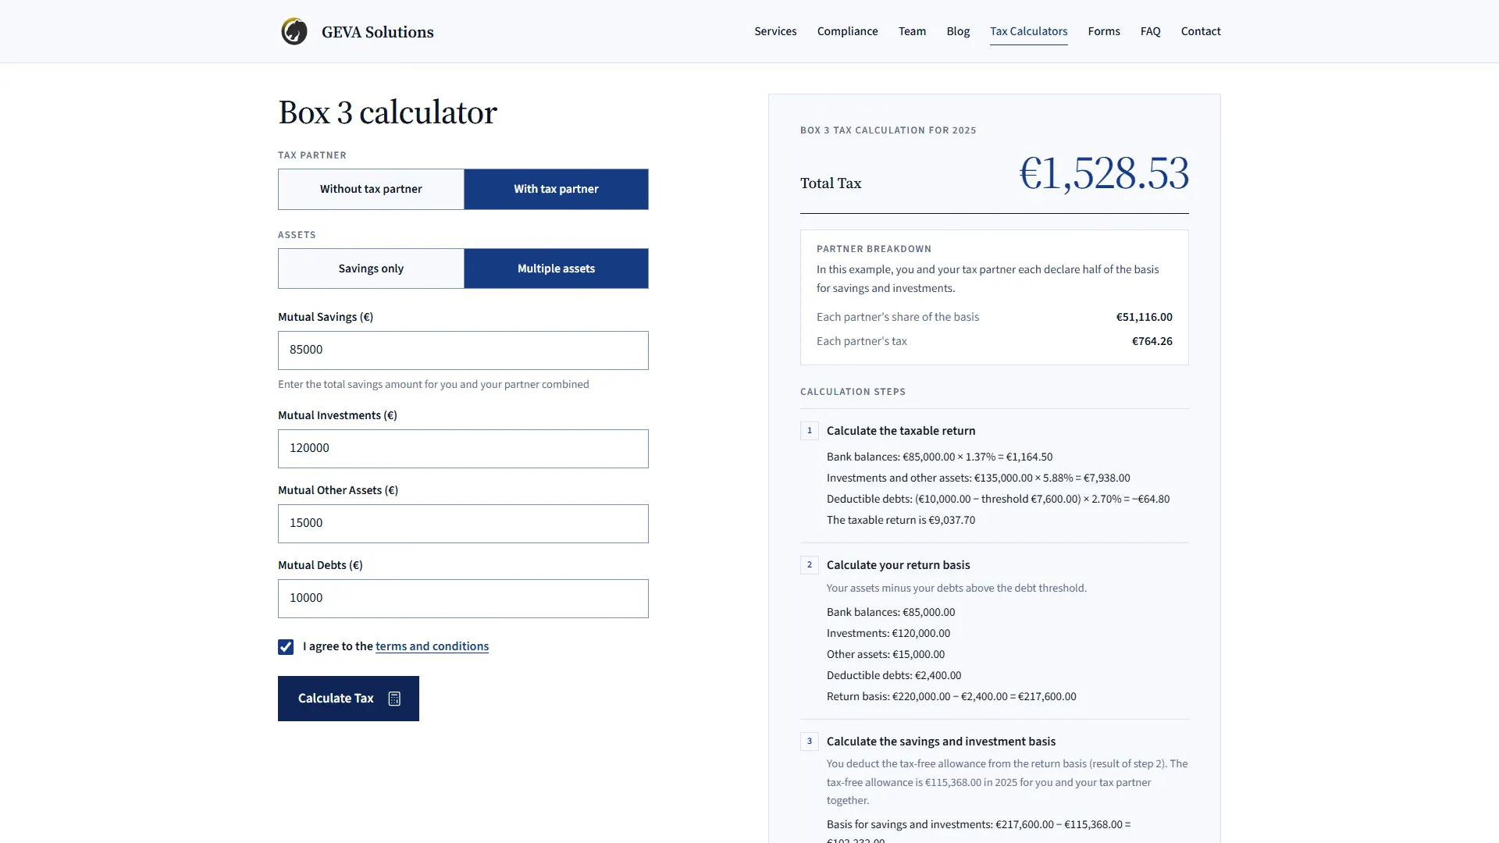Viewport: 1499px width, 843px height.
Task: Open the terms and conditions link
Action: [432, 646]
